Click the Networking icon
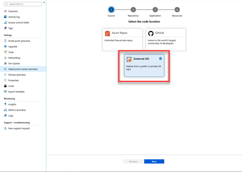The image size is (242, 172). point(5,57)
